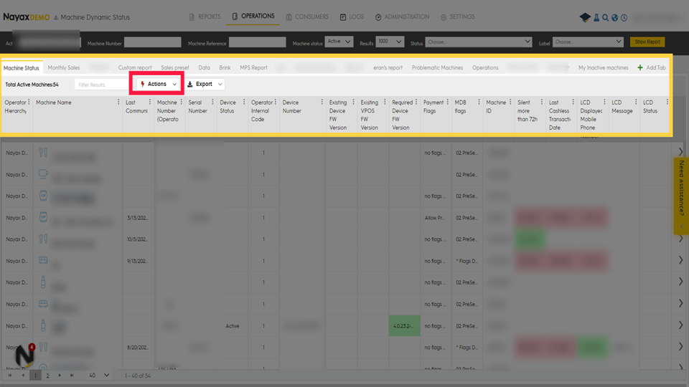Viewport: 689px width, 387px height.
Task: Open column menu for Device Number
Action: coord(322,102)
